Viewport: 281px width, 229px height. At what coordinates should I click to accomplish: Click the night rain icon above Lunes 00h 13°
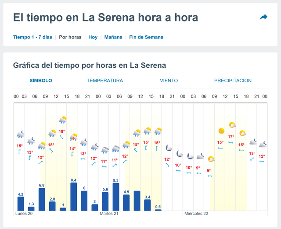31,141
